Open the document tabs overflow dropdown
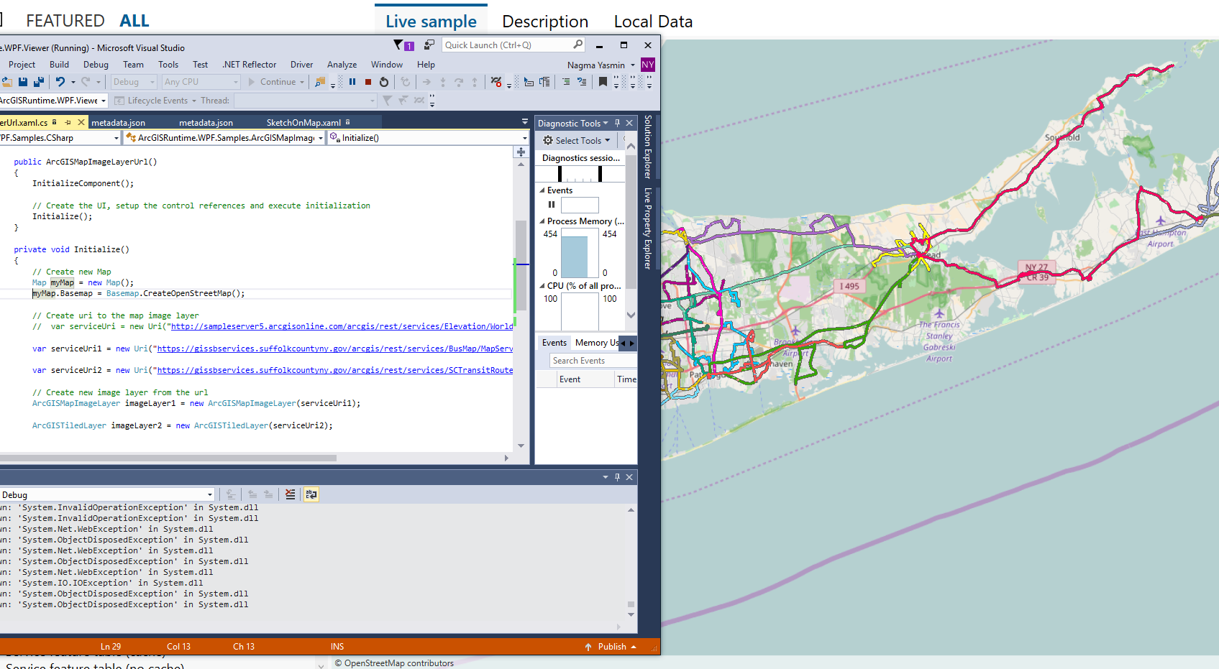1219x669 pixels. pyautogui.click(x=525, y=122)
